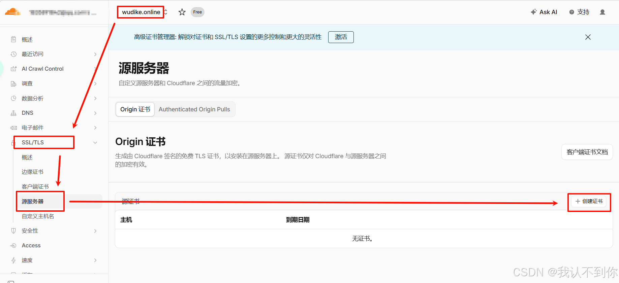Click the Free plan badge
This screenshot has height=283, width=619.
coord(197,12)
